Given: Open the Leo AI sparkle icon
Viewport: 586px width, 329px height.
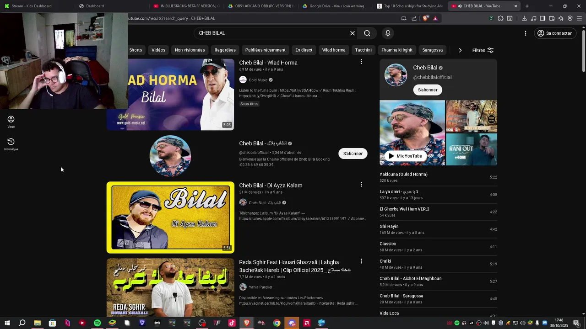Looking at the screenshot, I should [x=561, y=18].
